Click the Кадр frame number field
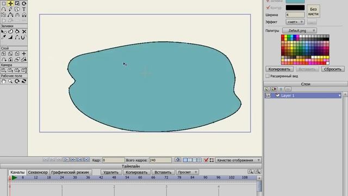Viewport: 348px width, 196px height. click(114, 160)
